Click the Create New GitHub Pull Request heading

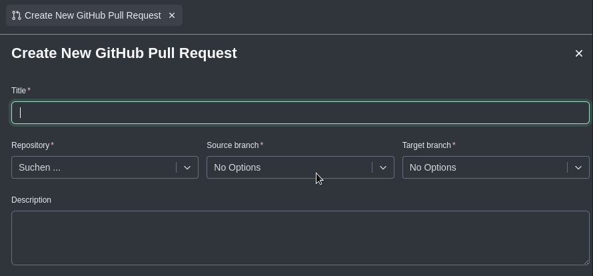pyautogui.click(x=124, y=53)
